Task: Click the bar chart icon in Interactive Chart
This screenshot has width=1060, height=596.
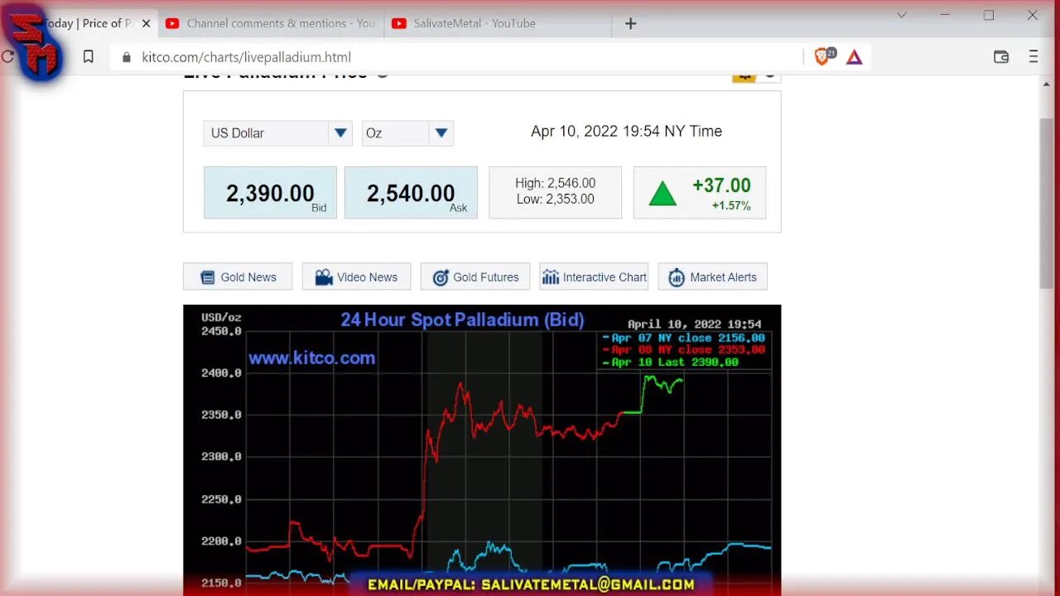Action: (551, 277)
